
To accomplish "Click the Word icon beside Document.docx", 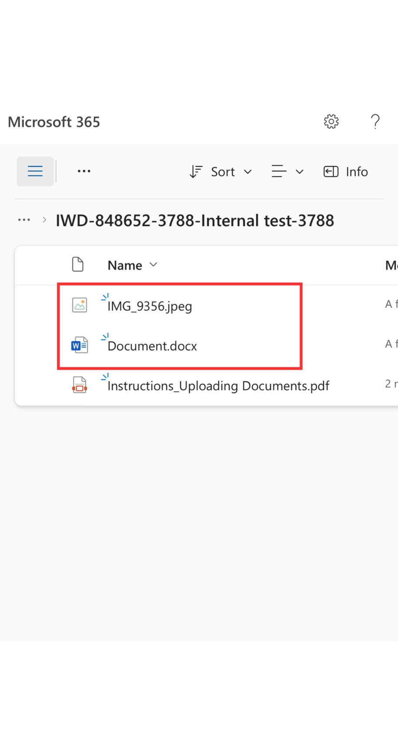I will tap(80, 345).
